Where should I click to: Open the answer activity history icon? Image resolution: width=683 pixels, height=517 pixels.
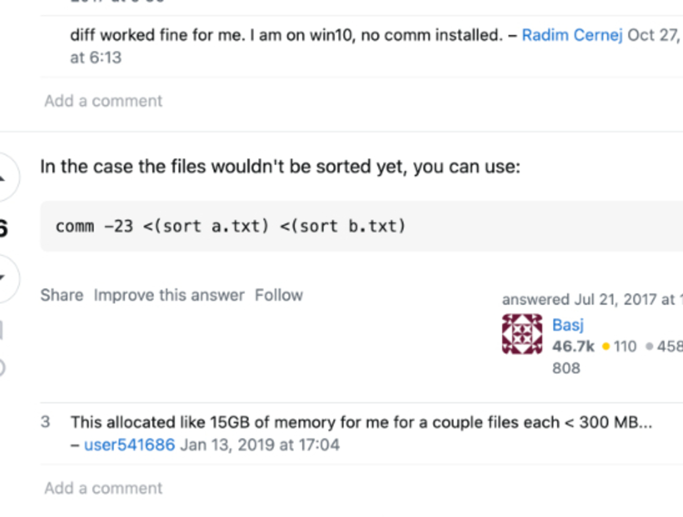2,368
